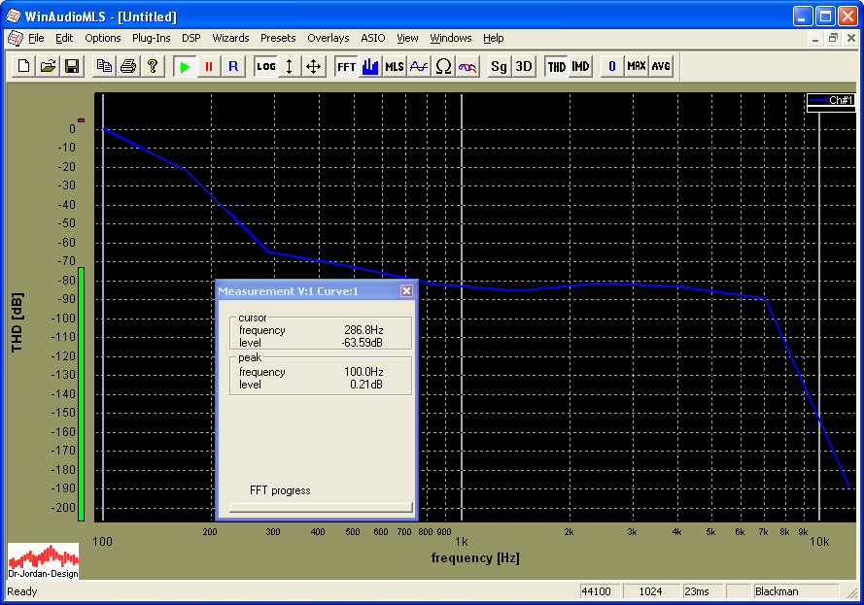
Task: Open the spectrogram Sg view
Action: click(499, 66)
